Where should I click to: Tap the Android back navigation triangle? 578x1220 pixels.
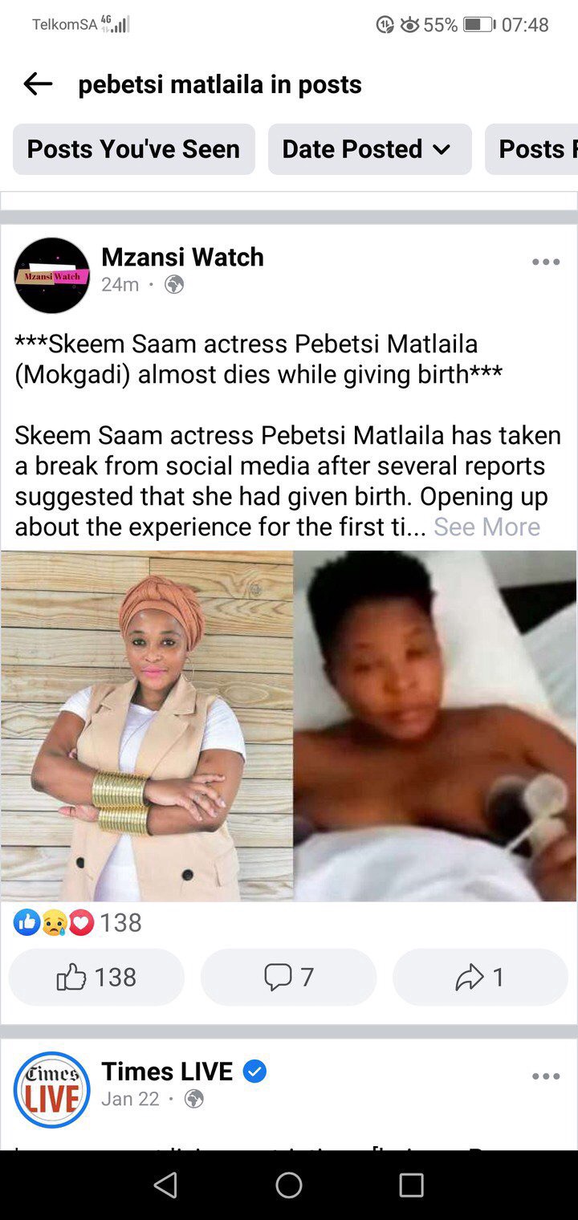[165, 1185]
